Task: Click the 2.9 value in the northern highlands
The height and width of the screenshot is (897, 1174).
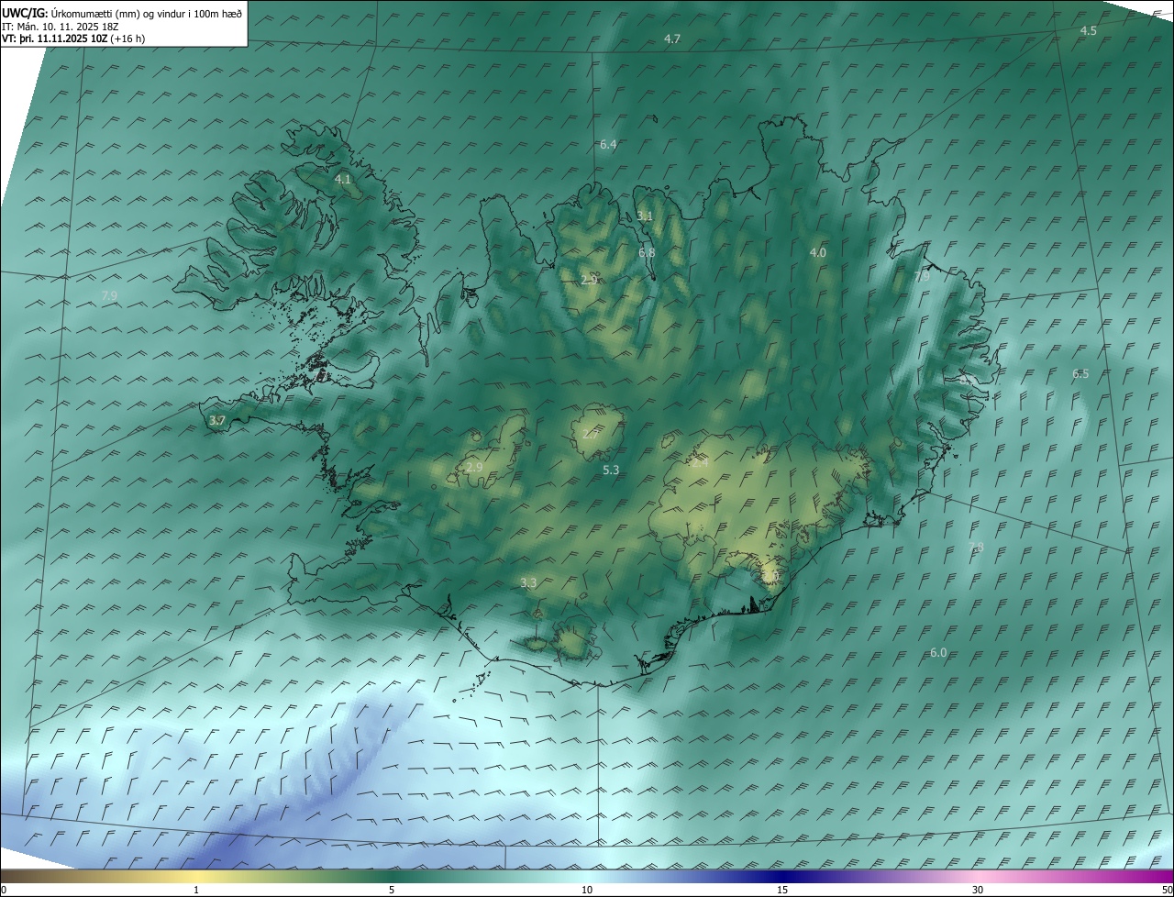Action: coord(590,280)
